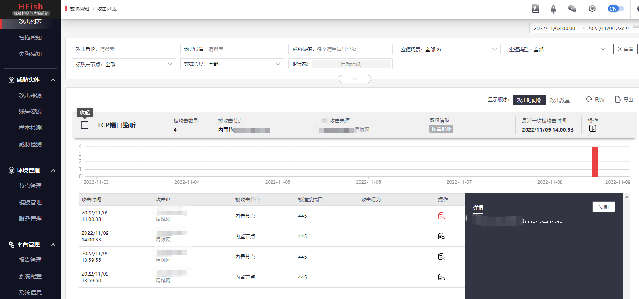Click the 地理位置 search field
This screenshot has width=639, height=299.
pos(232,49)
